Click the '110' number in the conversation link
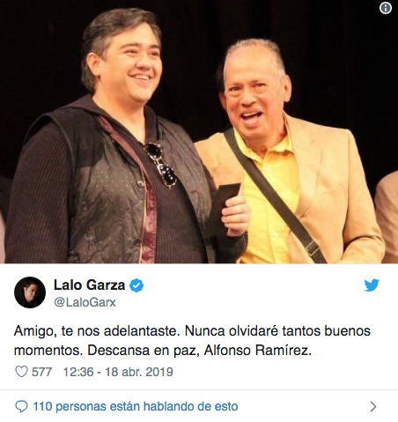This screenshot has width=398, height=422. point(42,407)
